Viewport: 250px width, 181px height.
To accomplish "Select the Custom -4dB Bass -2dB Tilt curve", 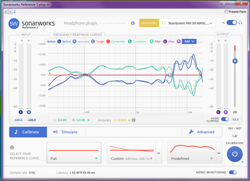I will [x=131, y=153].
